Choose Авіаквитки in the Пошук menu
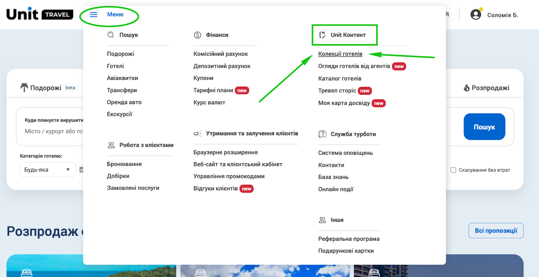The height and width of the screenshot is (277, 539). (x=122, y=78)
